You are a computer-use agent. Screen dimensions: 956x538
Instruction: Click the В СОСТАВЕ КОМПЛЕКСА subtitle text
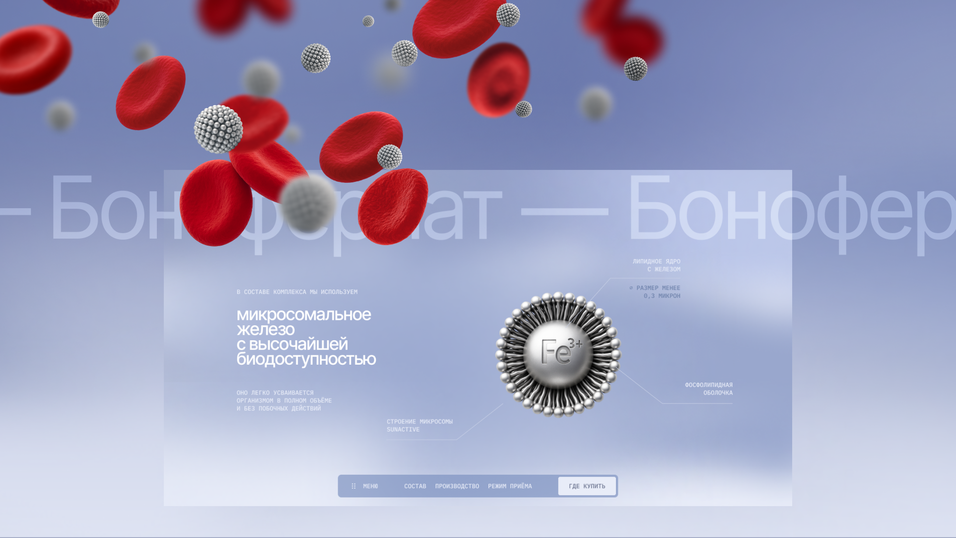pyautogui.click(x=297, y=292)
